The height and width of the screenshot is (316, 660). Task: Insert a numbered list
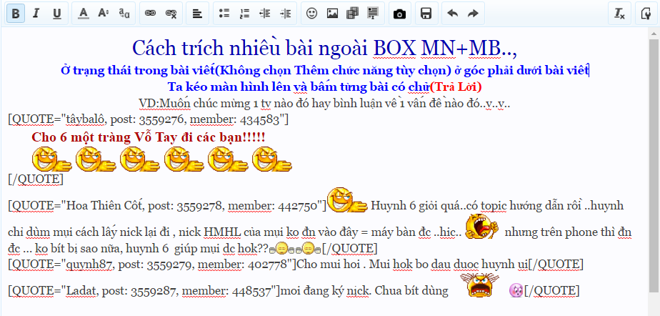[x=244, y=14]
